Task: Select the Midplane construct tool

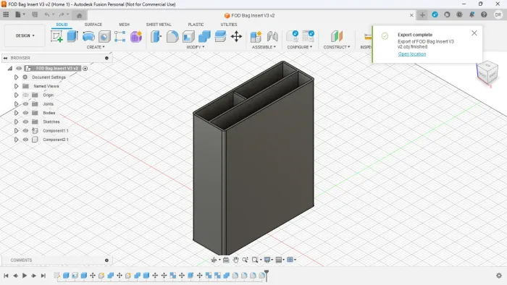Action: tap(337, 36)
